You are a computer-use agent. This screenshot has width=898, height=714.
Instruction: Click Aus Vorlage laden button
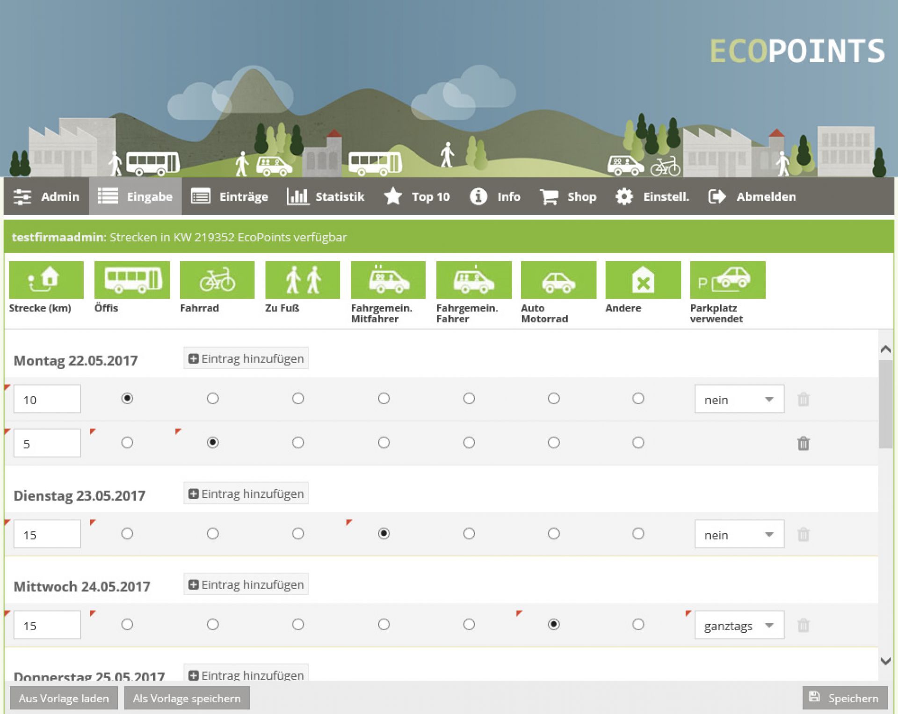64,698
